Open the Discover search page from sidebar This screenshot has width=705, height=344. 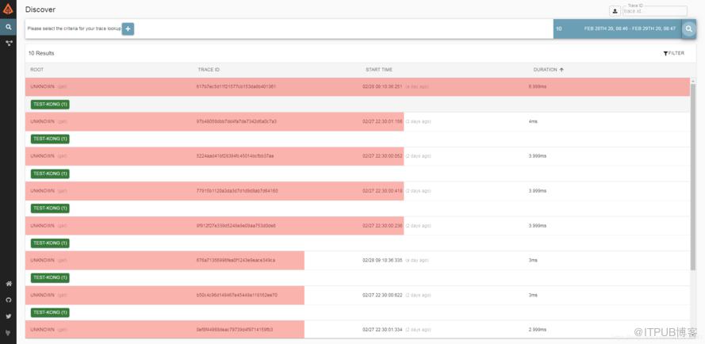pyautogui.click(x=8, y=27)
